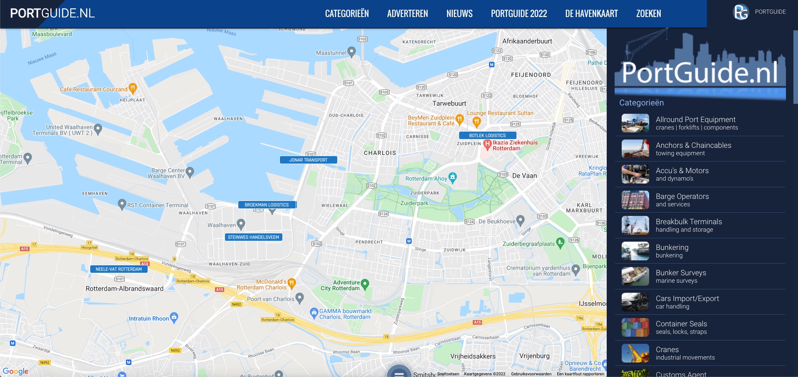This screenshot has height=377, width=798.
Task: Click United Waalhaven Terminals map pin
Action: pyautogui.click(x=98, y=129)
